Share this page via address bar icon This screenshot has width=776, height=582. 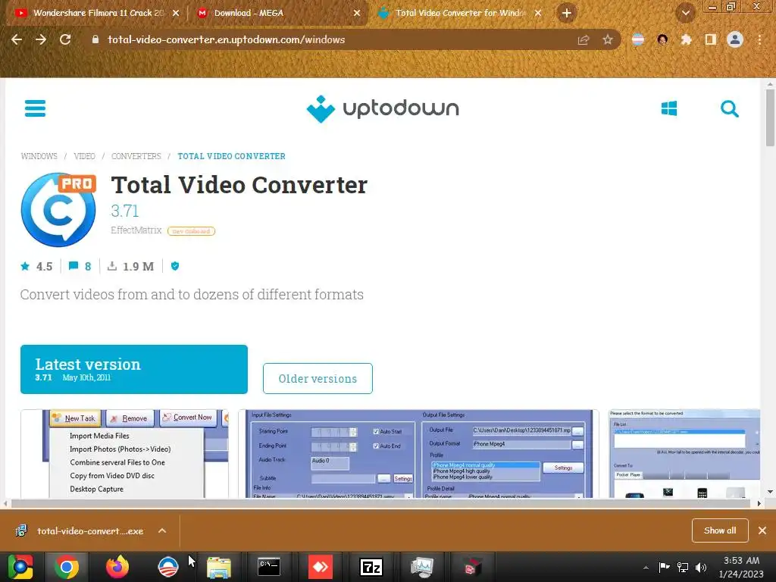584,39
